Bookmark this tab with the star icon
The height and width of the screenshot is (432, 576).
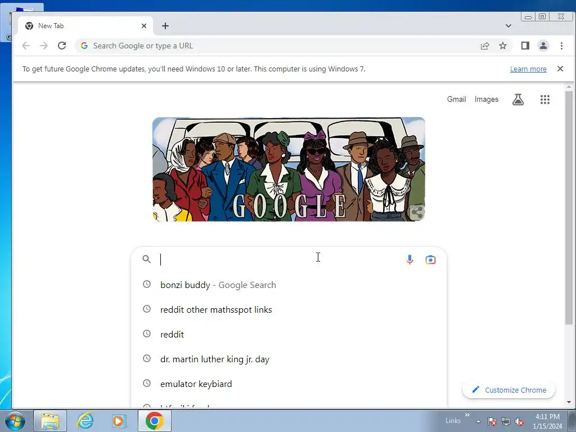[503, 46]
